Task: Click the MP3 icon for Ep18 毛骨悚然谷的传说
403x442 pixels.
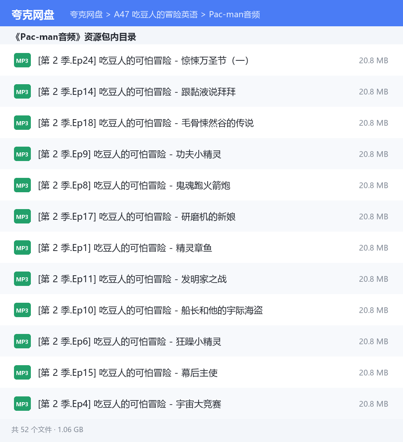Action: (22, 123)
